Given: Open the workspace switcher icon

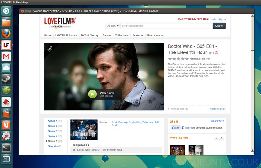Looking at the screenshot, I should [6, 159].
